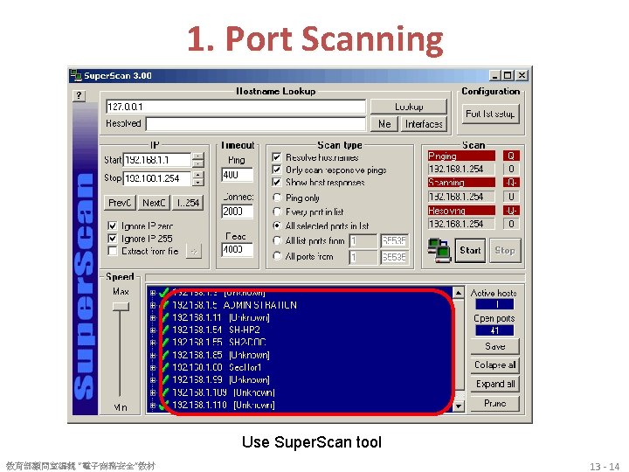The height and width of the screenshot is (472, 629).
Task: Click the Stop scan button
Action: click(505, 251)
